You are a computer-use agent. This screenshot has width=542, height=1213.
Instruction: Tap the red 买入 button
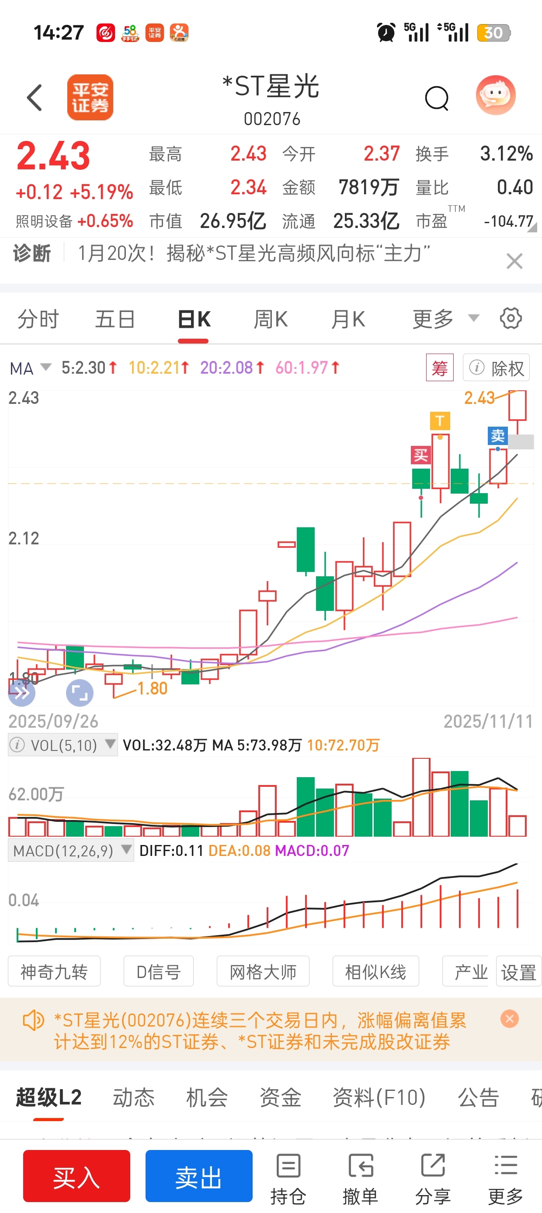pyautogui.click(x=76, y=1176)
